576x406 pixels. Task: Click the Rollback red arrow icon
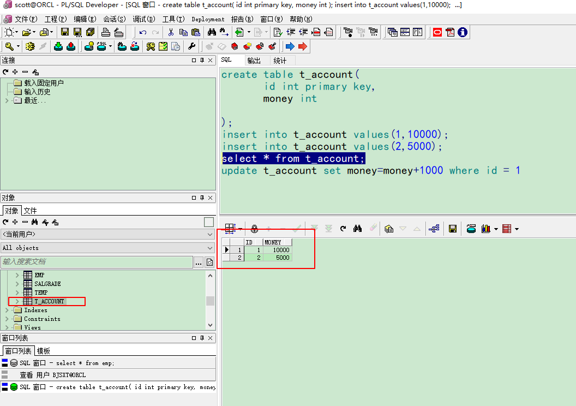[71, 46]
